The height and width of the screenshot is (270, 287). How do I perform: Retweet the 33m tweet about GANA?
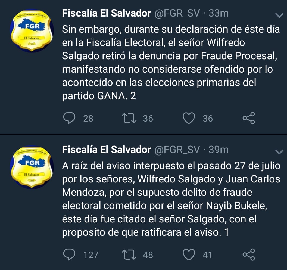pos(129,118)
